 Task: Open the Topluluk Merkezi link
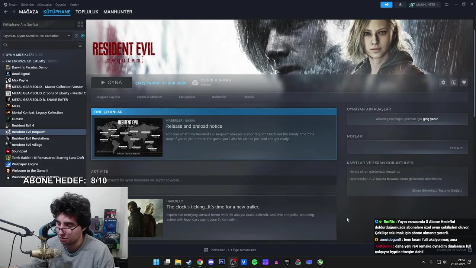pyautogui.click(x=149, y=97)
